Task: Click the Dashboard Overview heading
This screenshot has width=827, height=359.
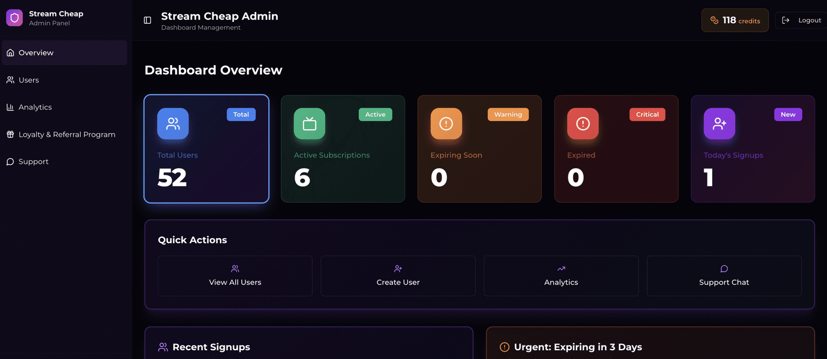Action: coord(213,70)
